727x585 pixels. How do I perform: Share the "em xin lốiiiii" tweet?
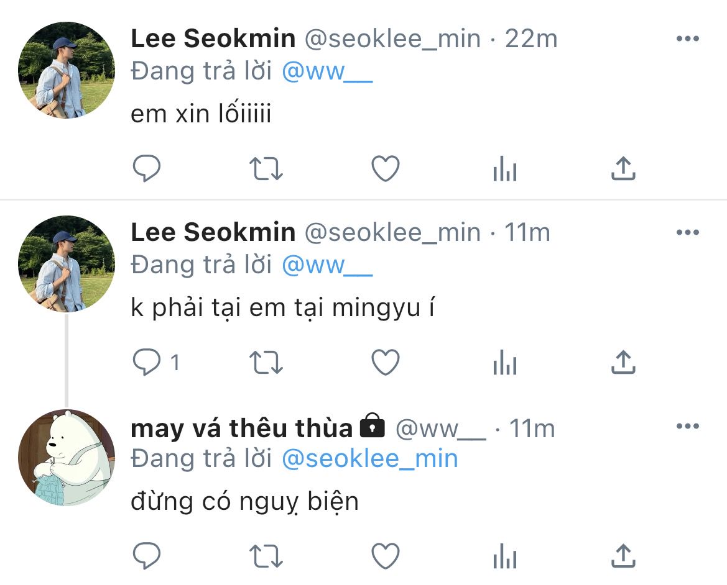pos(623,168)
